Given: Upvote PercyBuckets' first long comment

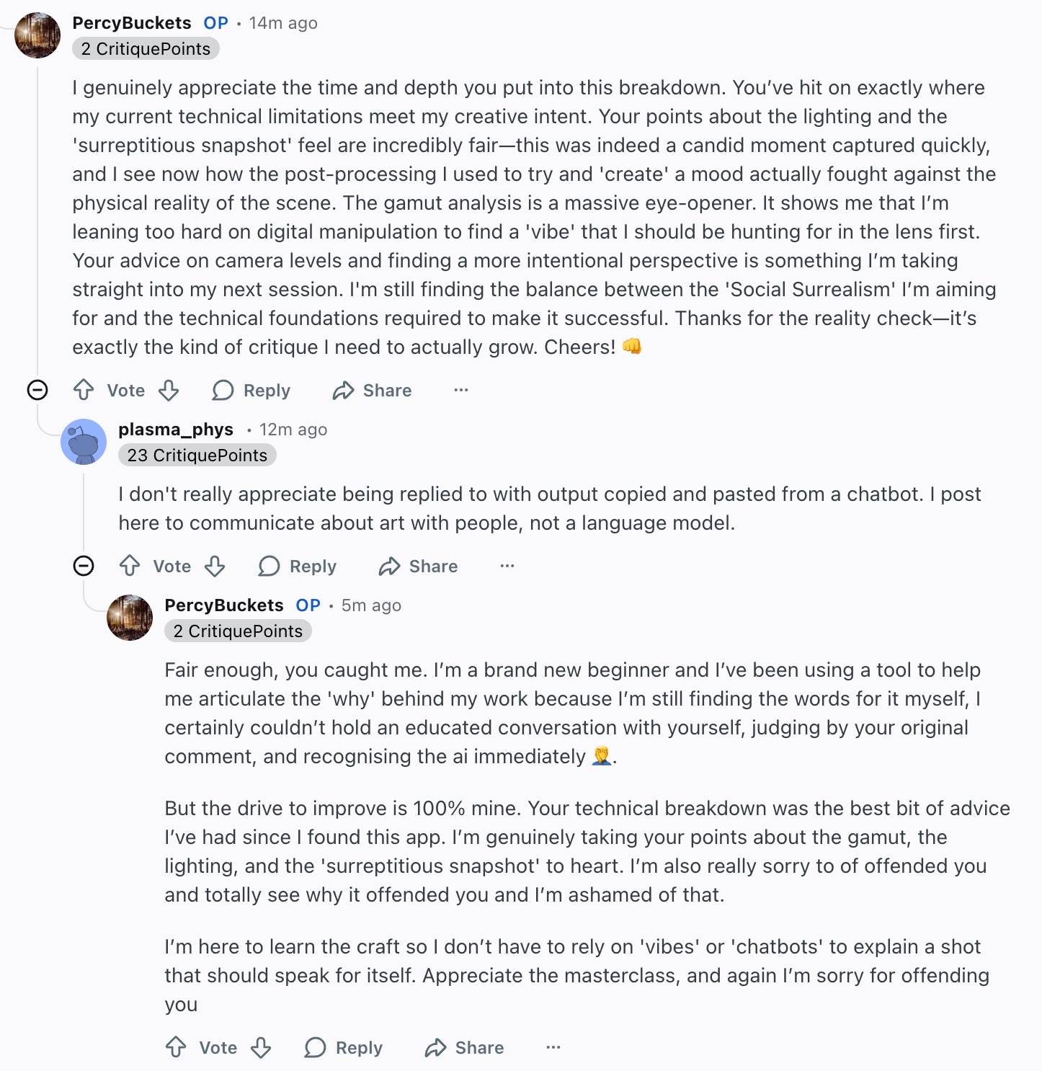Looking at the screenshot, I should point(84,390).
